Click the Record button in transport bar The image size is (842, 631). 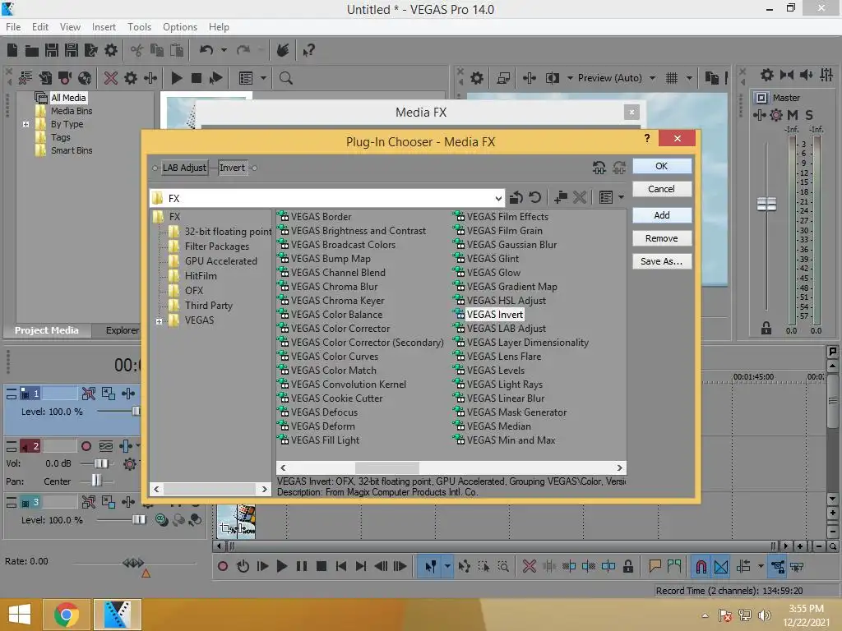(223, 566)
